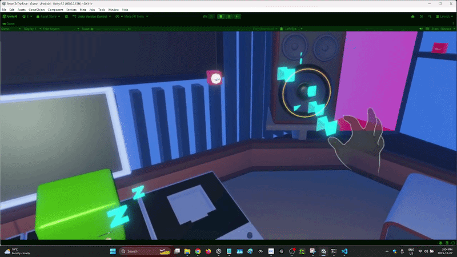Select the Game view tab
The height and width of the screenshot is (257, 457).
click(10, 23)
